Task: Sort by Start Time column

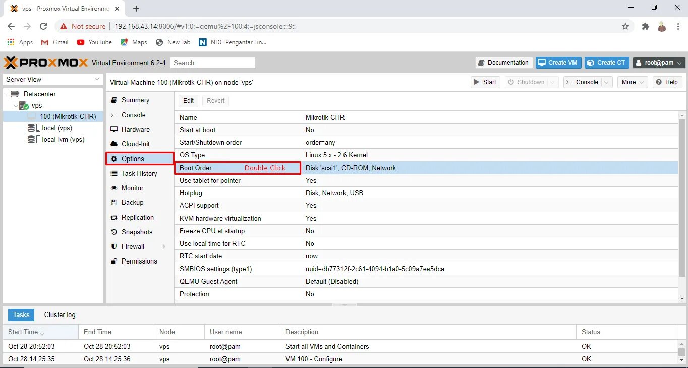Action: (40, 332)
